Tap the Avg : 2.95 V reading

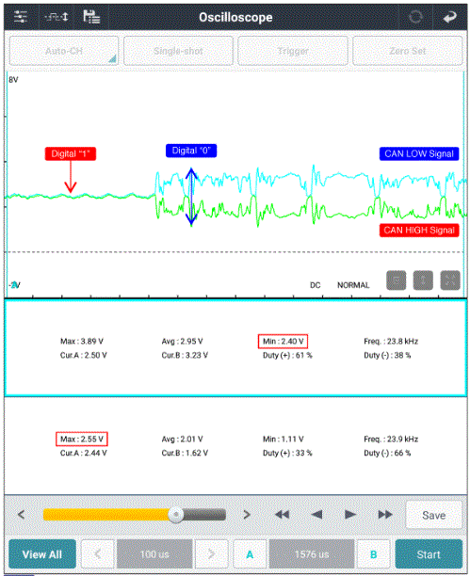pos(182,342)
